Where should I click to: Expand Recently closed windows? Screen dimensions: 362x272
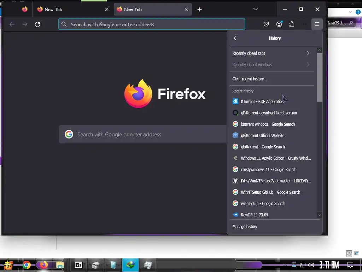(x=272, y=65)
